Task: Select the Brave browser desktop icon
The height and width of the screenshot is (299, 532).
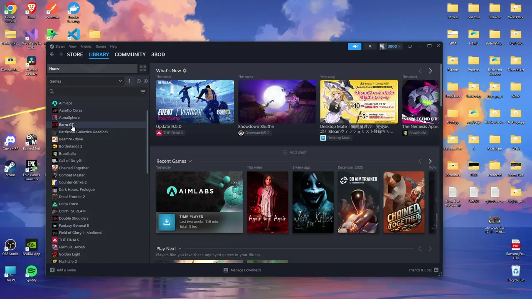Action: point(32,11)
